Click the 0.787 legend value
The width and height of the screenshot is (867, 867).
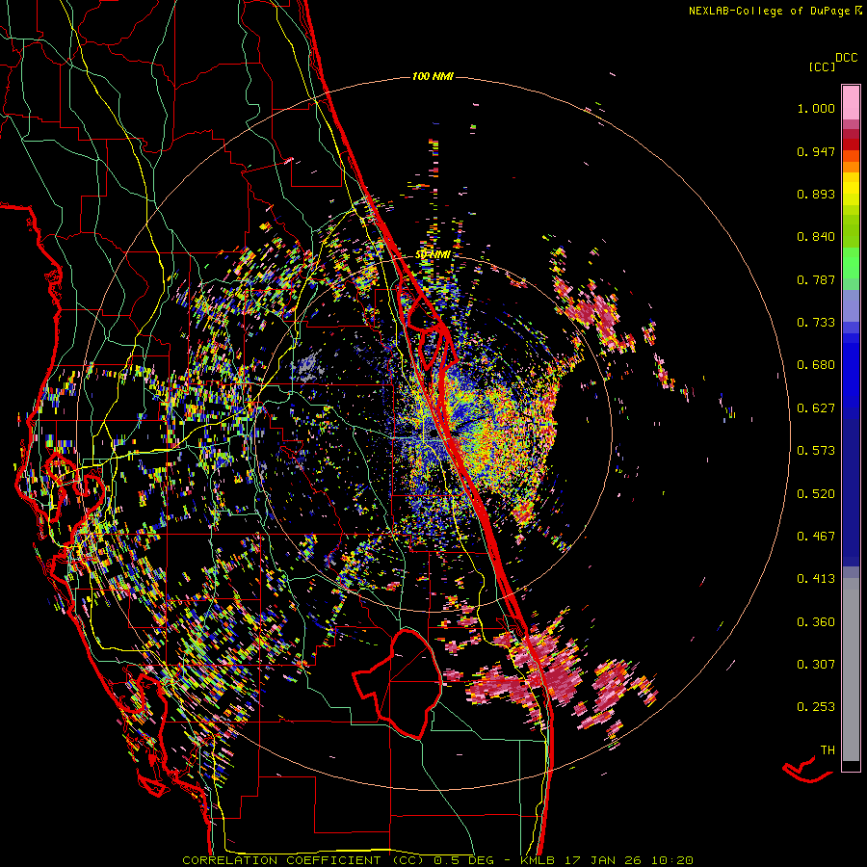[x=816, y=279]
